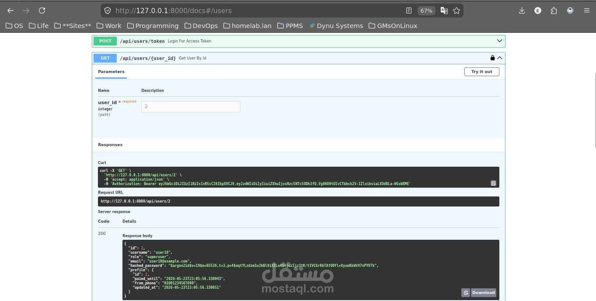Copy the curl command to clipboard
Viewport: 596px width, 301px height.
tap(493, 183)
